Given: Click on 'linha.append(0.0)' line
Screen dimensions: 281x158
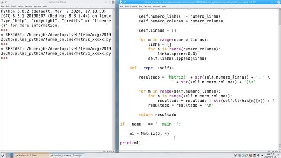Looking at the screenshot, I should (177, 54).
